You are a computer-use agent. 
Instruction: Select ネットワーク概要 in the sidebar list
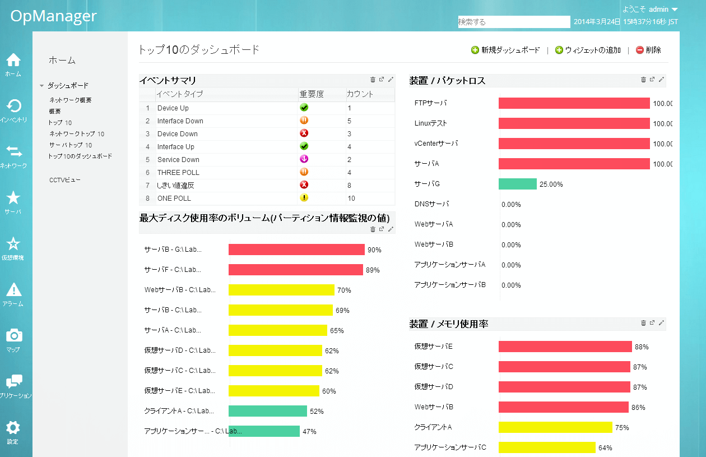point(71,100)
